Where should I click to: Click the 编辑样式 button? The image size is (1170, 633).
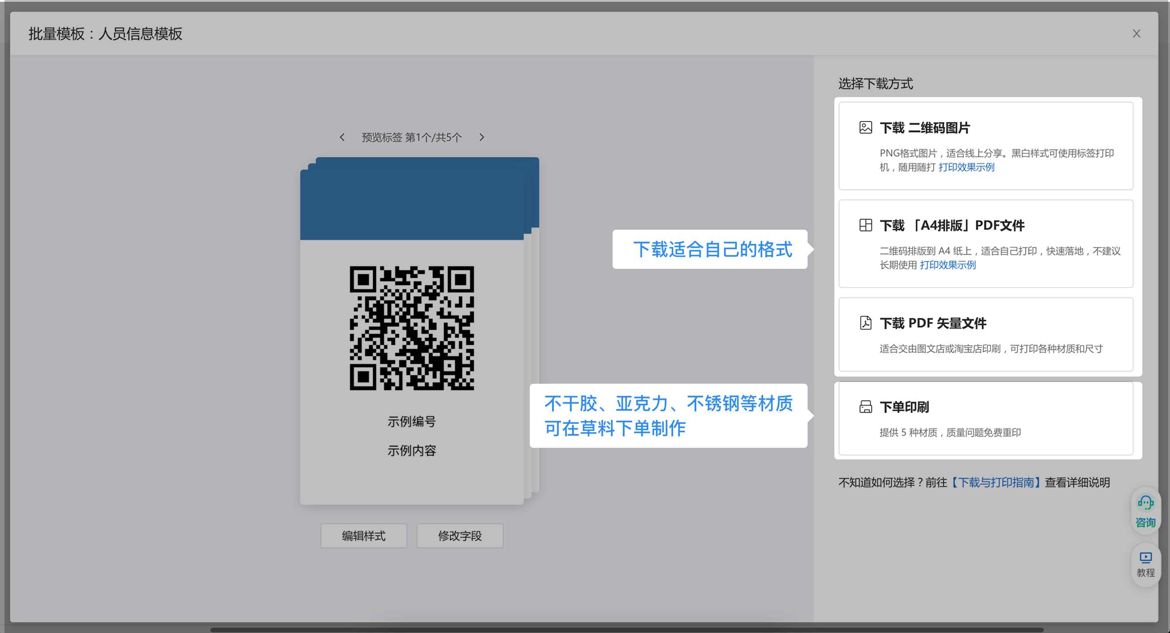point(363,536)
